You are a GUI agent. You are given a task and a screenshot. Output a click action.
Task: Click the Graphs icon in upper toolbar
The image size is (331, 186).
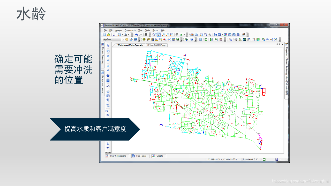[x=226, y=35]
